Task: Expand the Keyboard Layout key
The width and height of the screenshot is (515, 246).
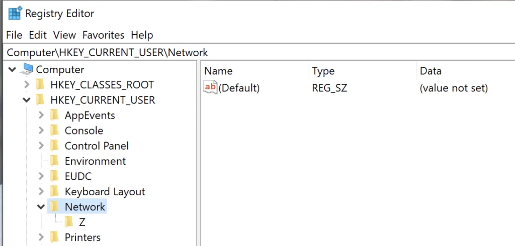Action: coord(41,191)
